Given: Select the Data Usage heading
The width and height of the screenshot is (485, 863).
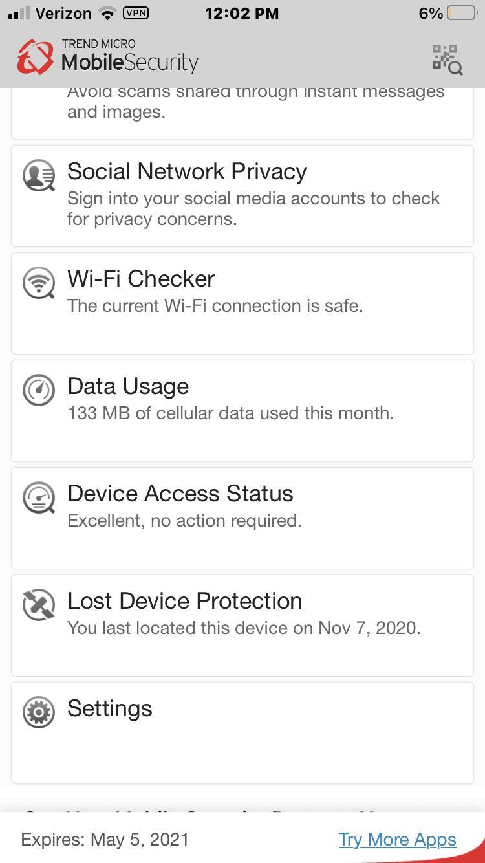Looking at the screenshot, I should [x=128, y=386].
